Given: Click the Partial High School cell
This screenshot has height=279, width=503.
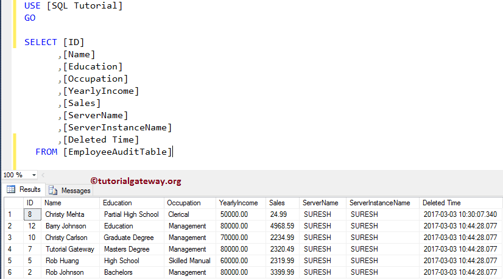Looking at the screenshot, I should coord(132,214).
